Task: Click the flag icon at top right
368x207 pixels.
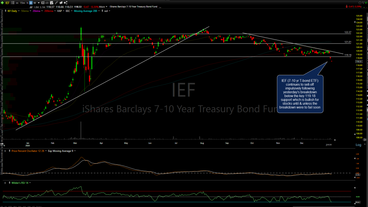Action: pos(363,3)
